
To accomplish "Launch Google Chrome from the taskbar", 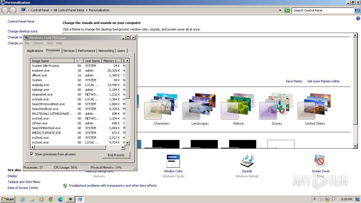I will (51, 199).
